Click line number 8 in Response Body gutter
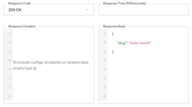 [x=104, y=96]
